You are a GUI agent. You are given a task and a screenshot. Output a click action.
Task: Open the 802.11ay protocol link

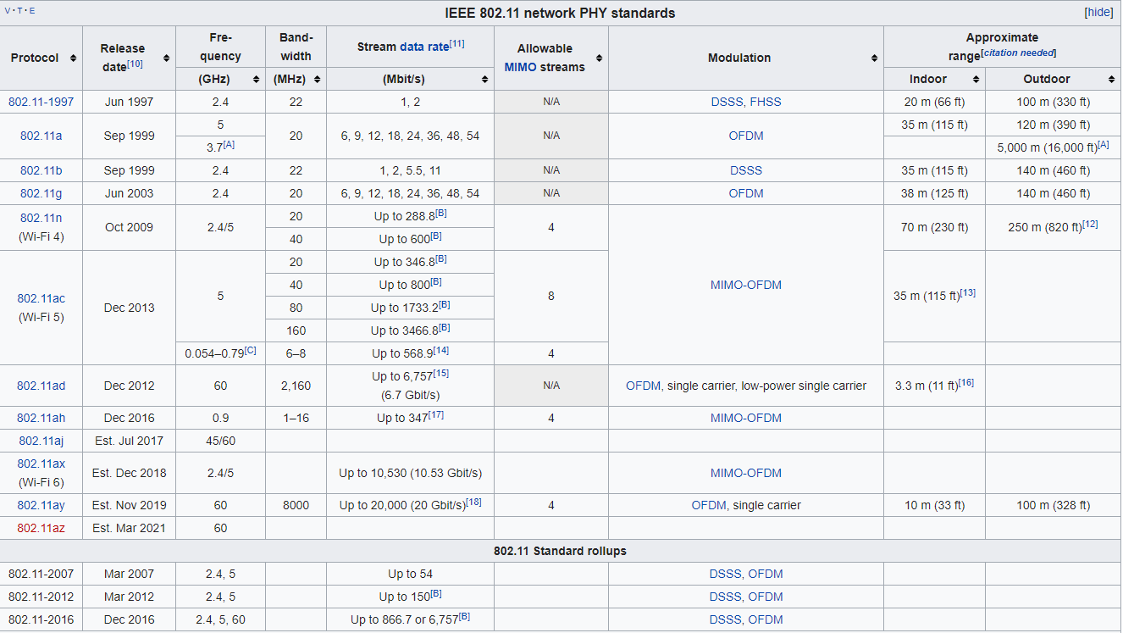(x=41, y=505)
